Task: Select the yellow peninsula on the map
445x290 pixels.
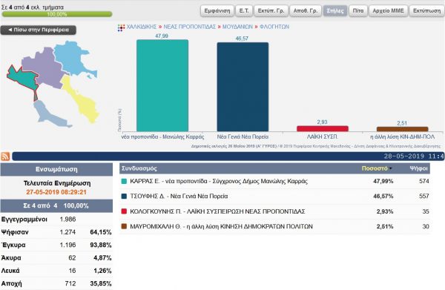Action: (x=81, y=99)
